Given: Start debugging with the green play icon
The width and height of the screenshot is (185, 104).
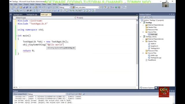Looking at the screenshot, I should 57,7.
